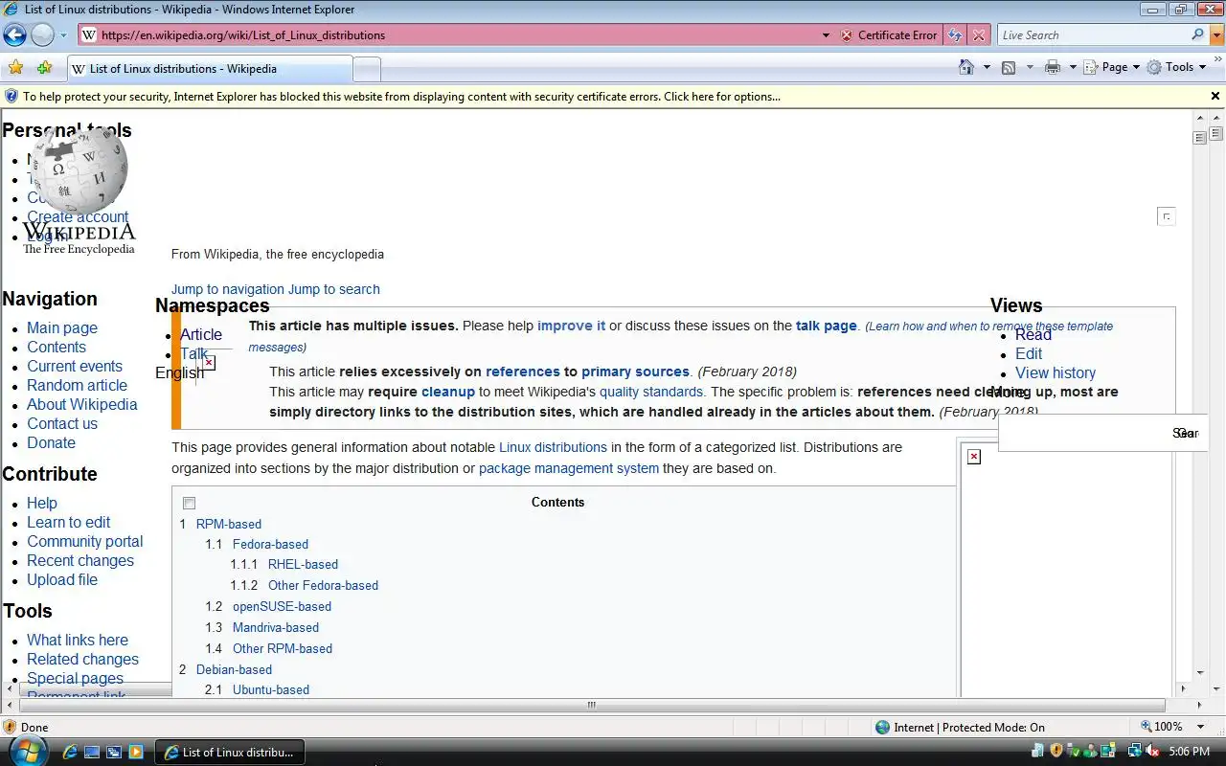Viewport: 1226px width, 766px height.
Task: Click the Home page icon
Action: pyautogui.click(x=967, y=67)
